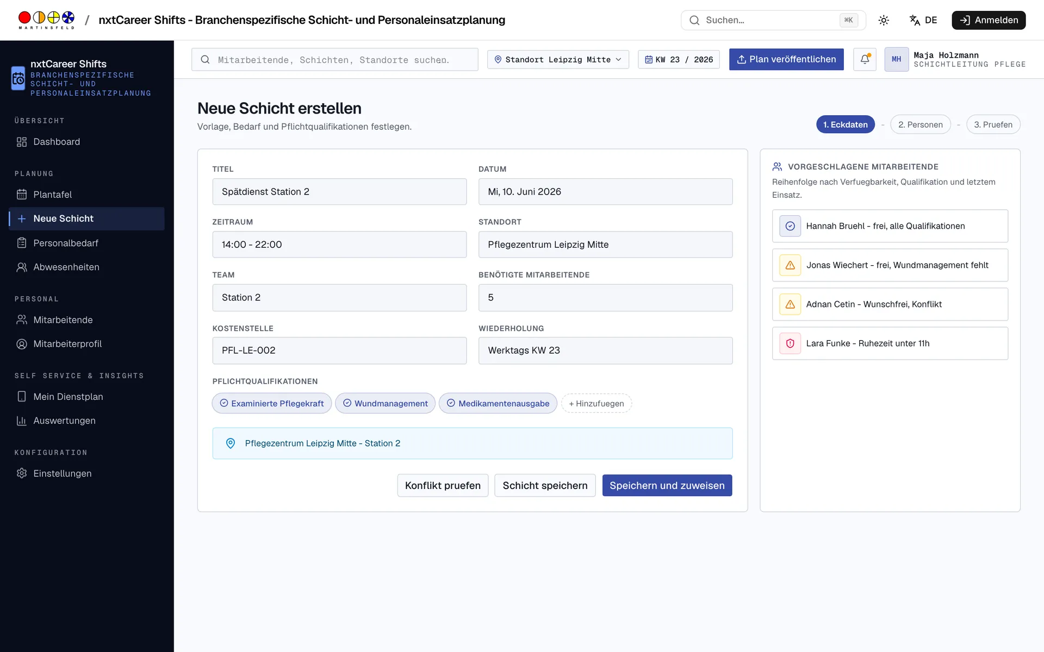Select Hannah Bruehl suggestion row
1044x652 pixels.
890,226
